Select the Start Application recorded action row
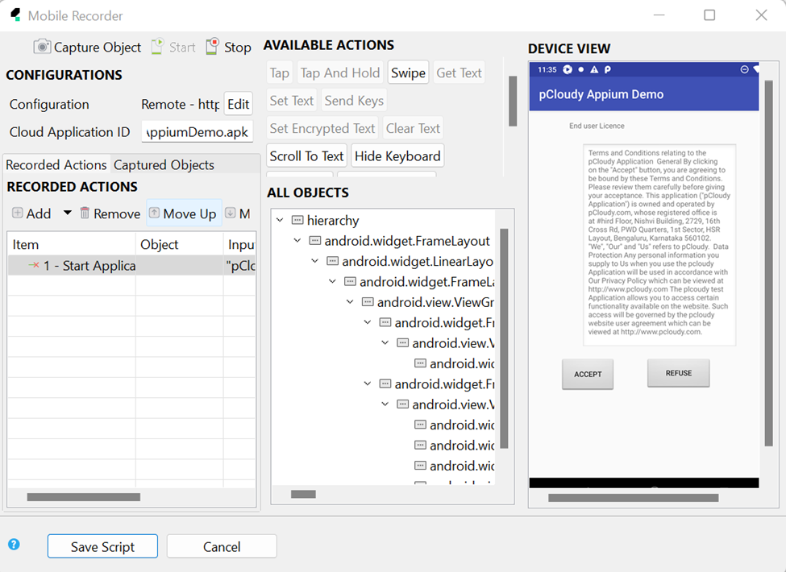This screenshot has width=786, height=572. [x=81, y=266]
